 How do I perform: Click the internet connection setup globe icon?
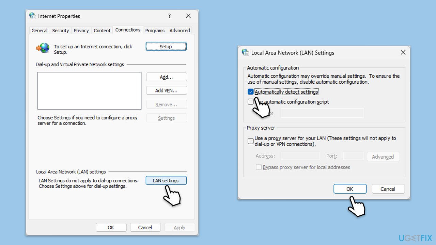(43, 48)
